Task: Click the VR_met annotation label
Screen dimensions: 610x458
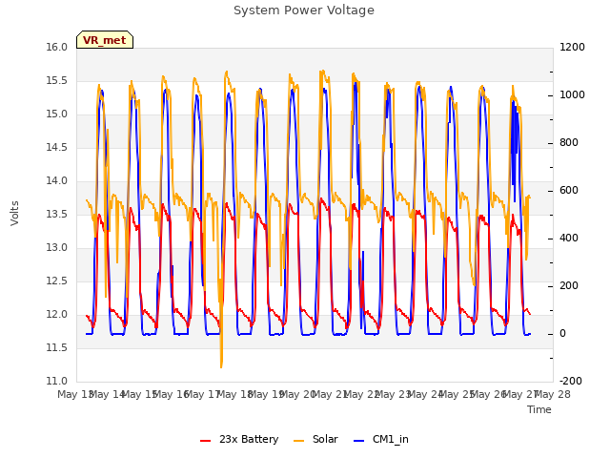Action: tap(105, 40)
